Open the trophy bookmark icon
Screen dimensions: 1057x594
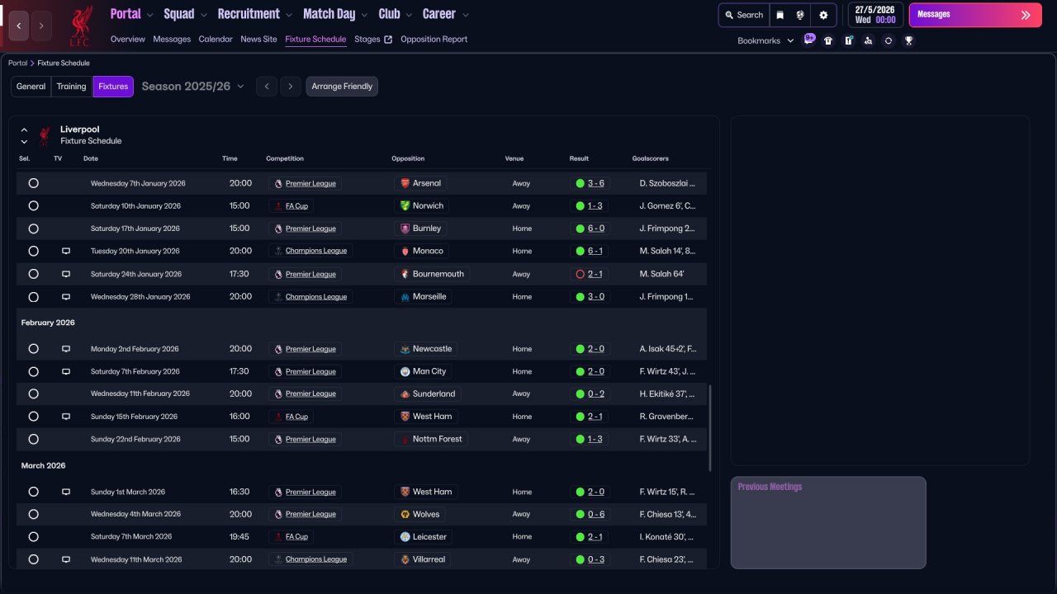tap(908, 40)
